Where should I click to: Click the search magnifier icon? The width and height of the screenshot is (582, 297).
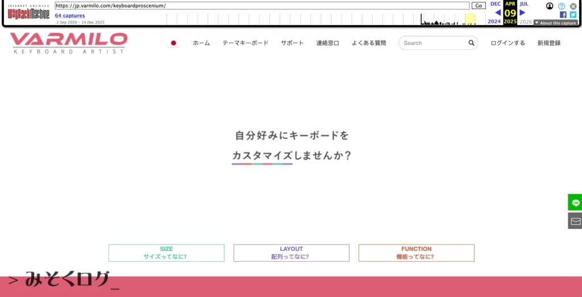point(471,43)
